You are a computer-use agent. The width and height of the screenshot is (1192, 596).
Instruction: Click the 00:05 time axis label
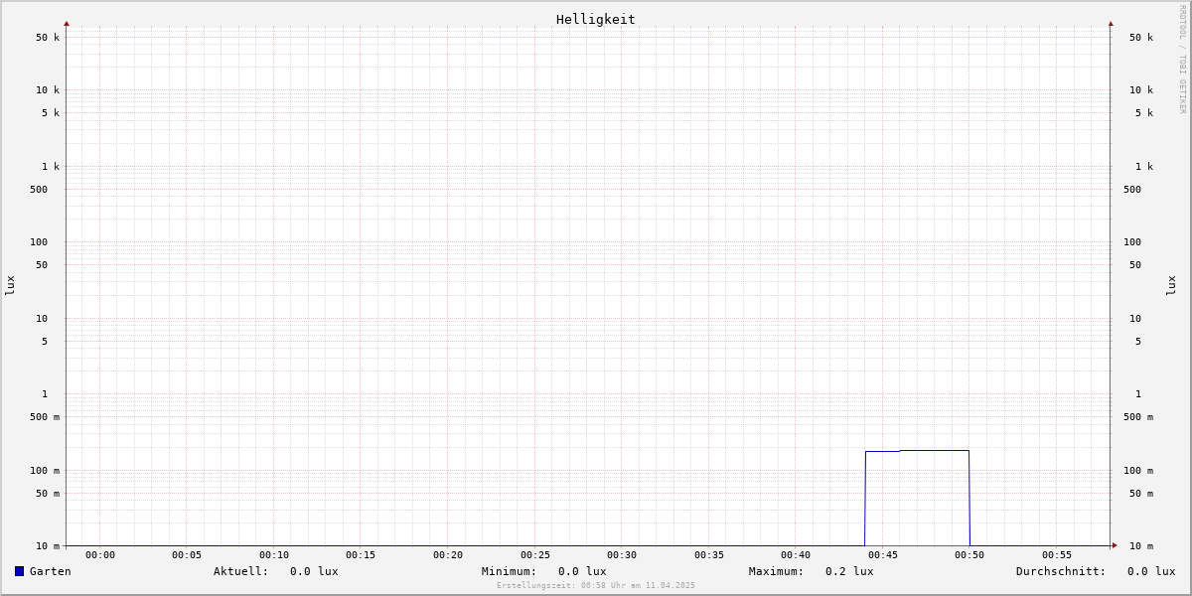[187, 555]
